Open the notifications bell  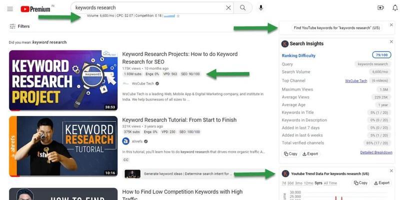tap(395, 8)
